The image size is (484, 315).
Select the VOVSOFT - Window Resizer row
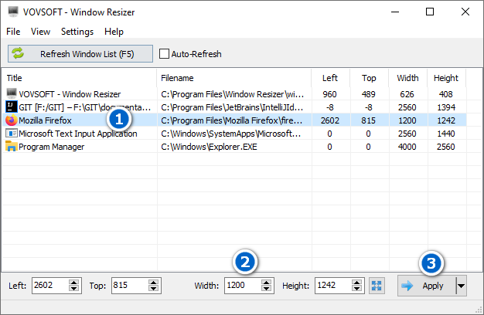[234, 94]
